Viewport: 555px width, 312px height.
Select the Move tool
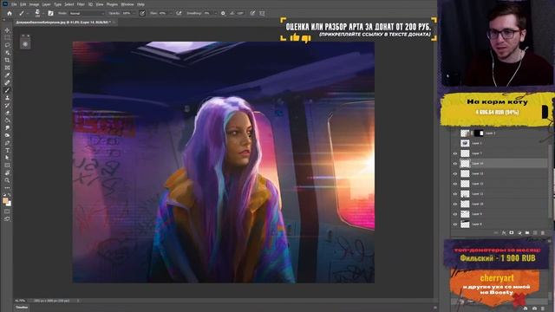pos(7,30)
